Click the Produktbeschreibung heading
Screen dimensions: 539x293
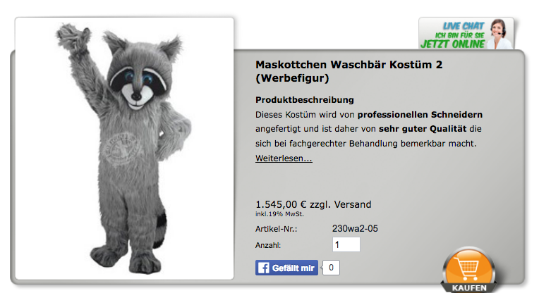pos(305,100)
